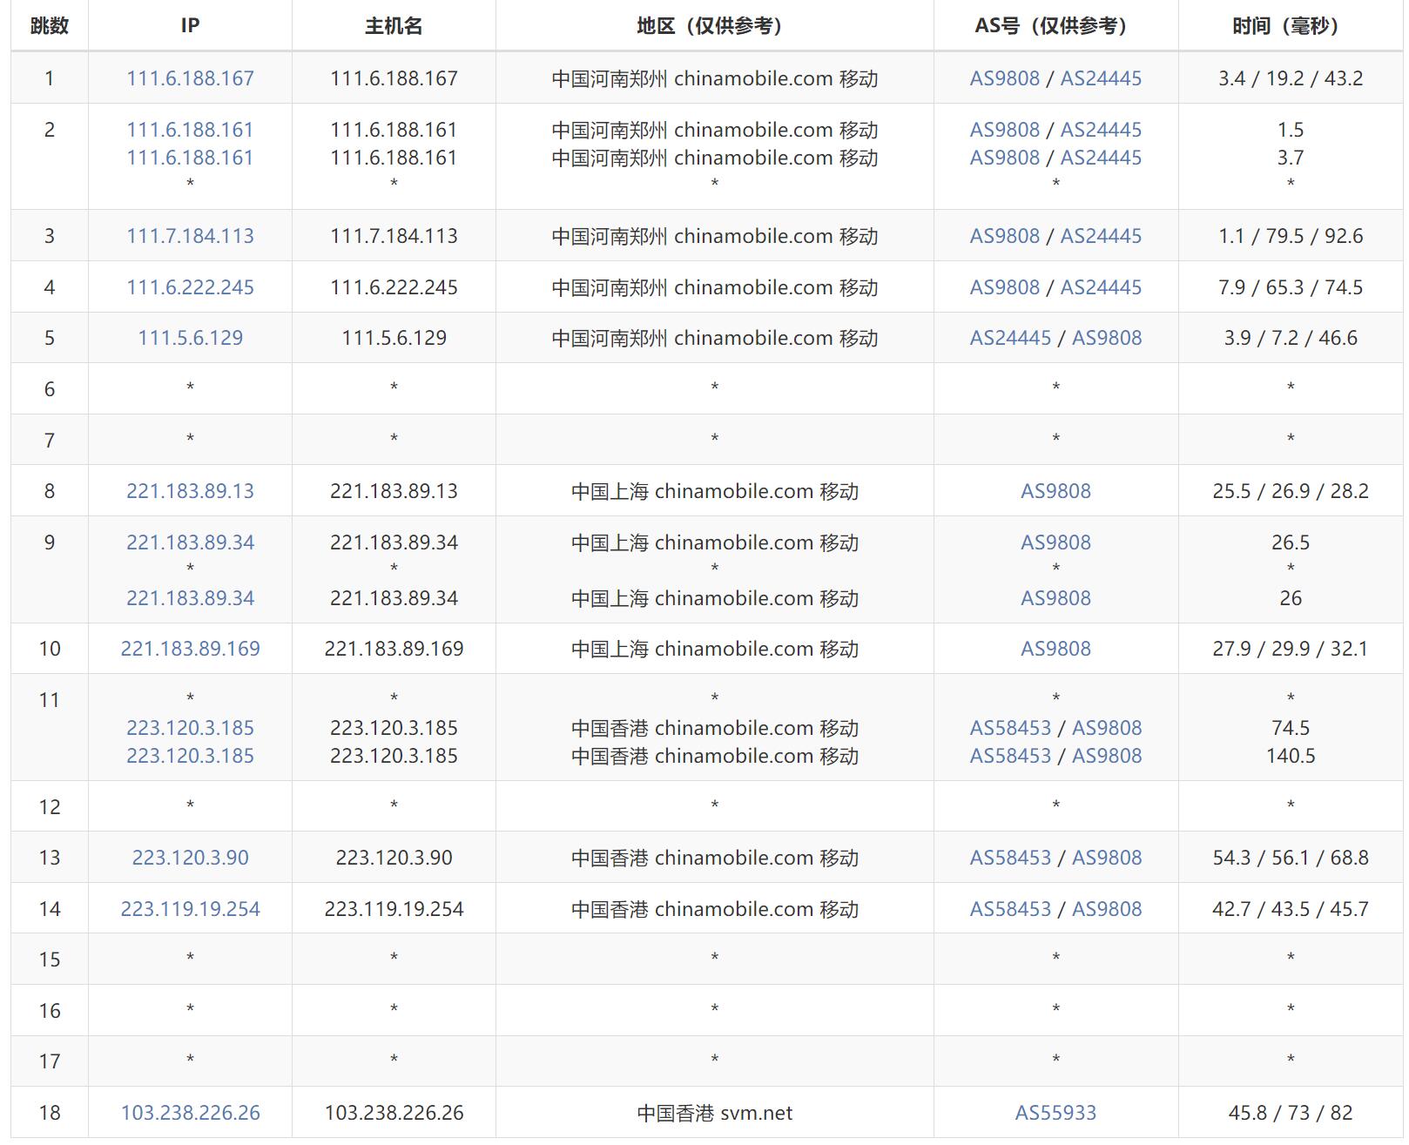Open AS9808 link in hop 3 row
1409x1145 pixels.
point(1005,236)
